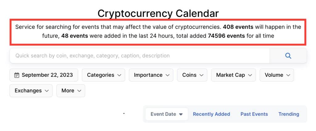The image size is (316, 131).
Task: Show the Trending events tab
Action: (x=289, y=114)
